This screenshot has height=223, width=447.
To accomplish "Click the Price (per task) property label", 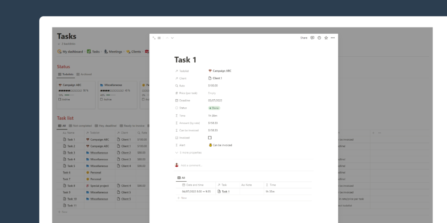I will tap(186, 93).
